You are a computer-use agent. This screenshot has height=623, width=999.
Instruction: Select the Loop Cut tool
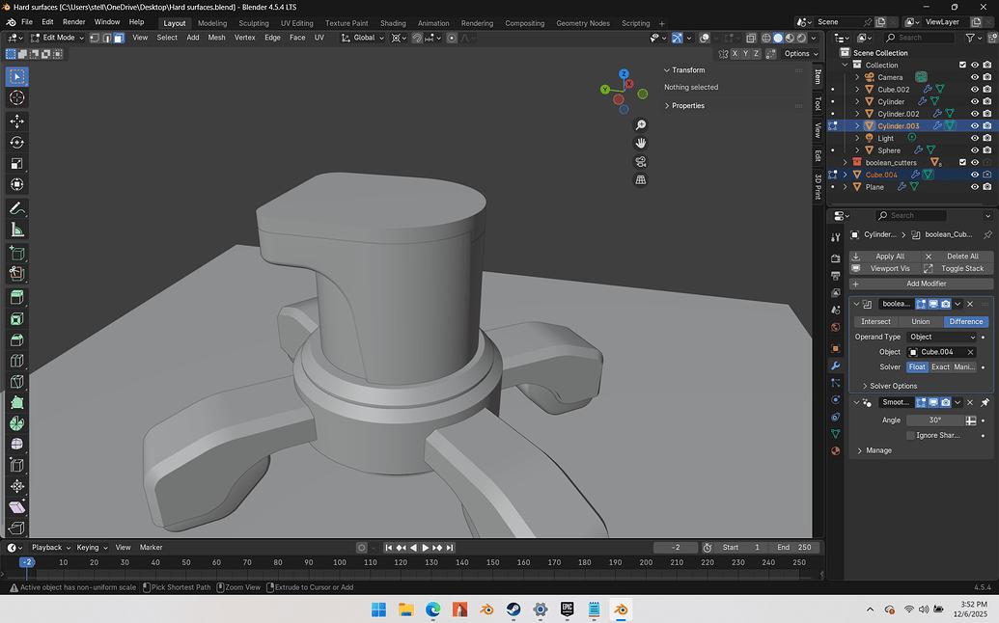[17, 361]
